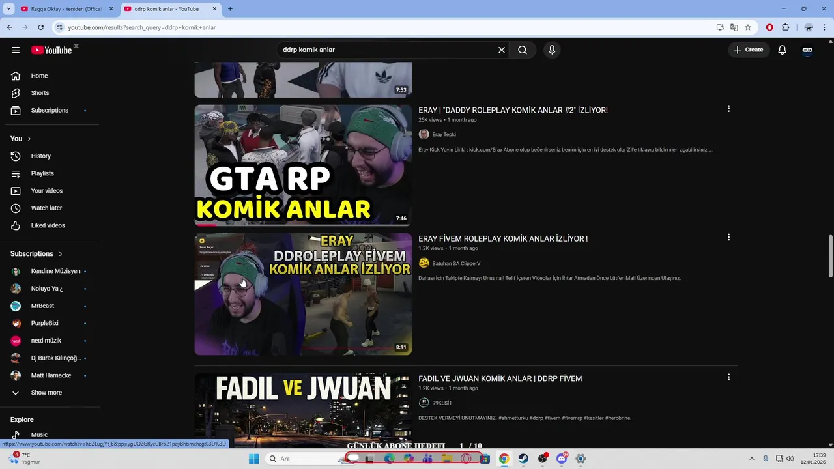
Task: View site information icon in address bar
Action: point(59,27)
